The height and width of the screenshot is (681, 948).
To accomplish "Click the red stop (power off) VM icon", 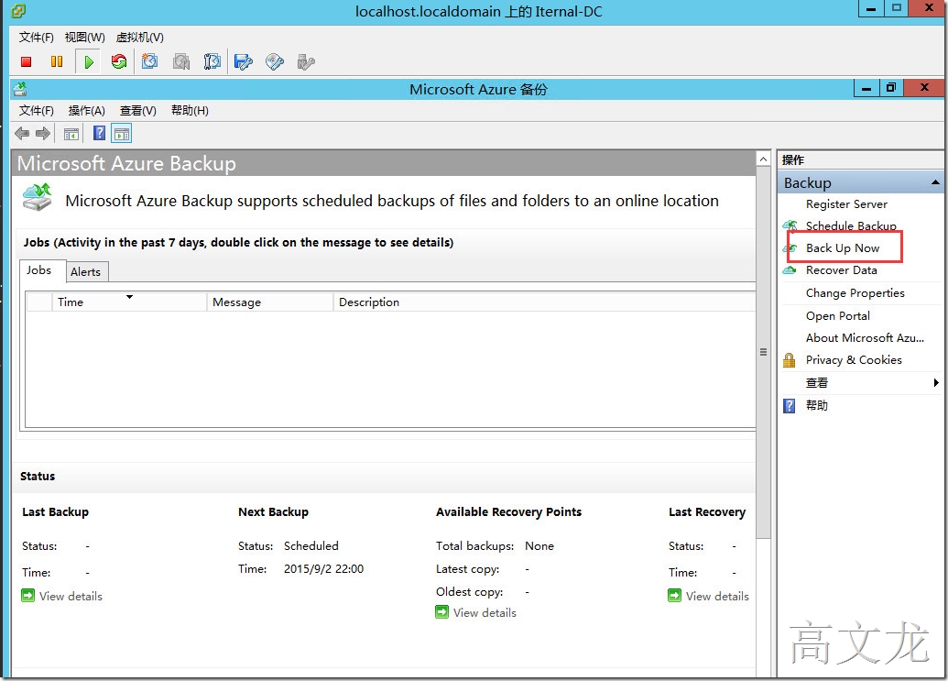I will pyautogui.click(x=26, y=61).
